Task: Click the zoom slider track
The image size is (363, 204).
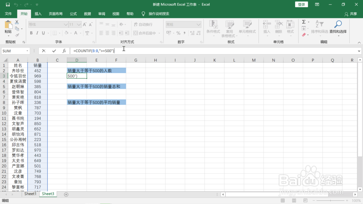Action: [330, 200]
